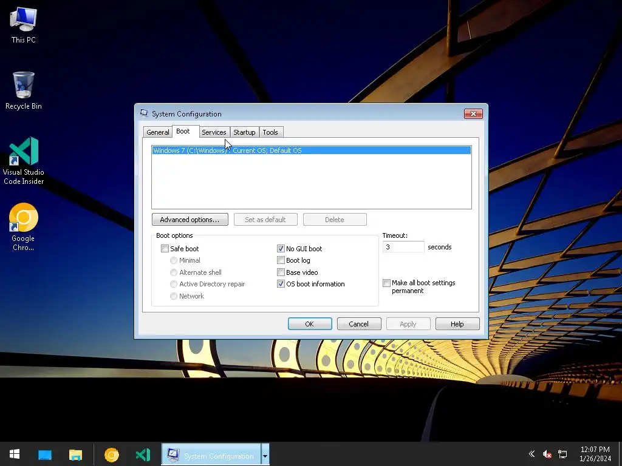Choose the Minimal radio option
Image resolution: width=622 pixels, height=466 pixels.
(173, 260)
